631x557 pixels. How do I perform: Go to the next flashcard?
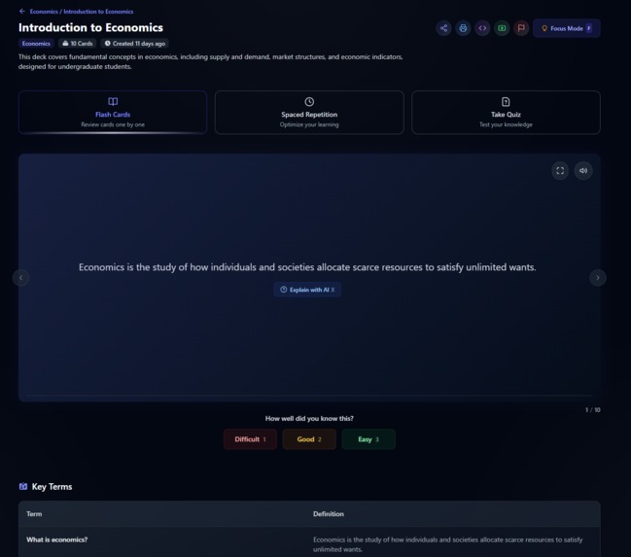(598, 278)
